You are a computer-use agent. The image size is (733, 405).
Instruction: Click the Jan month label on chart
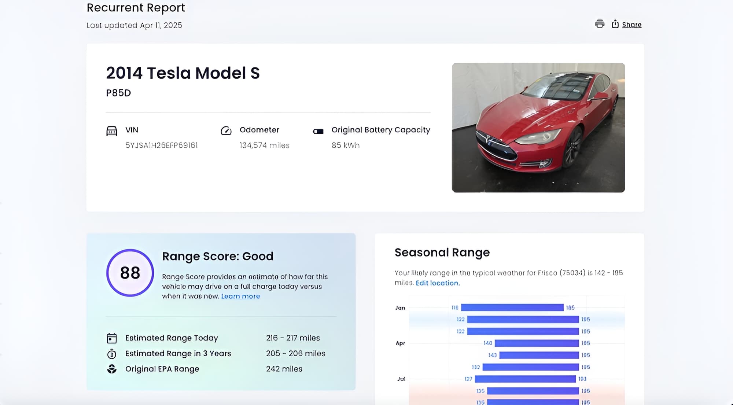[x=400, y=308]
